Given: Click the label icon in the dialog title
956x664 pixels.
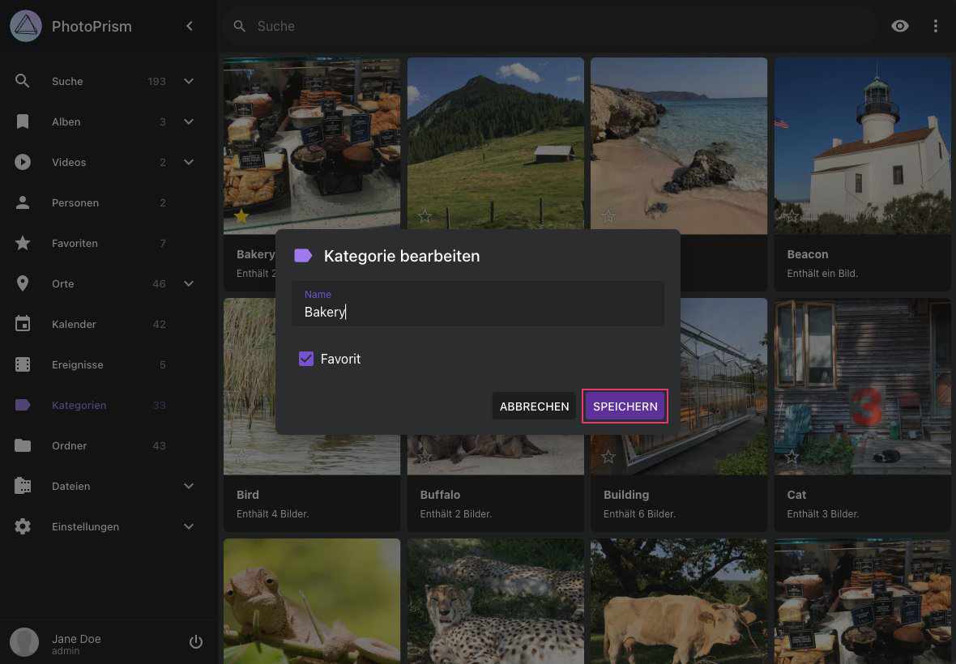Looking at the screenshot, I should click(x=303, y=256).
